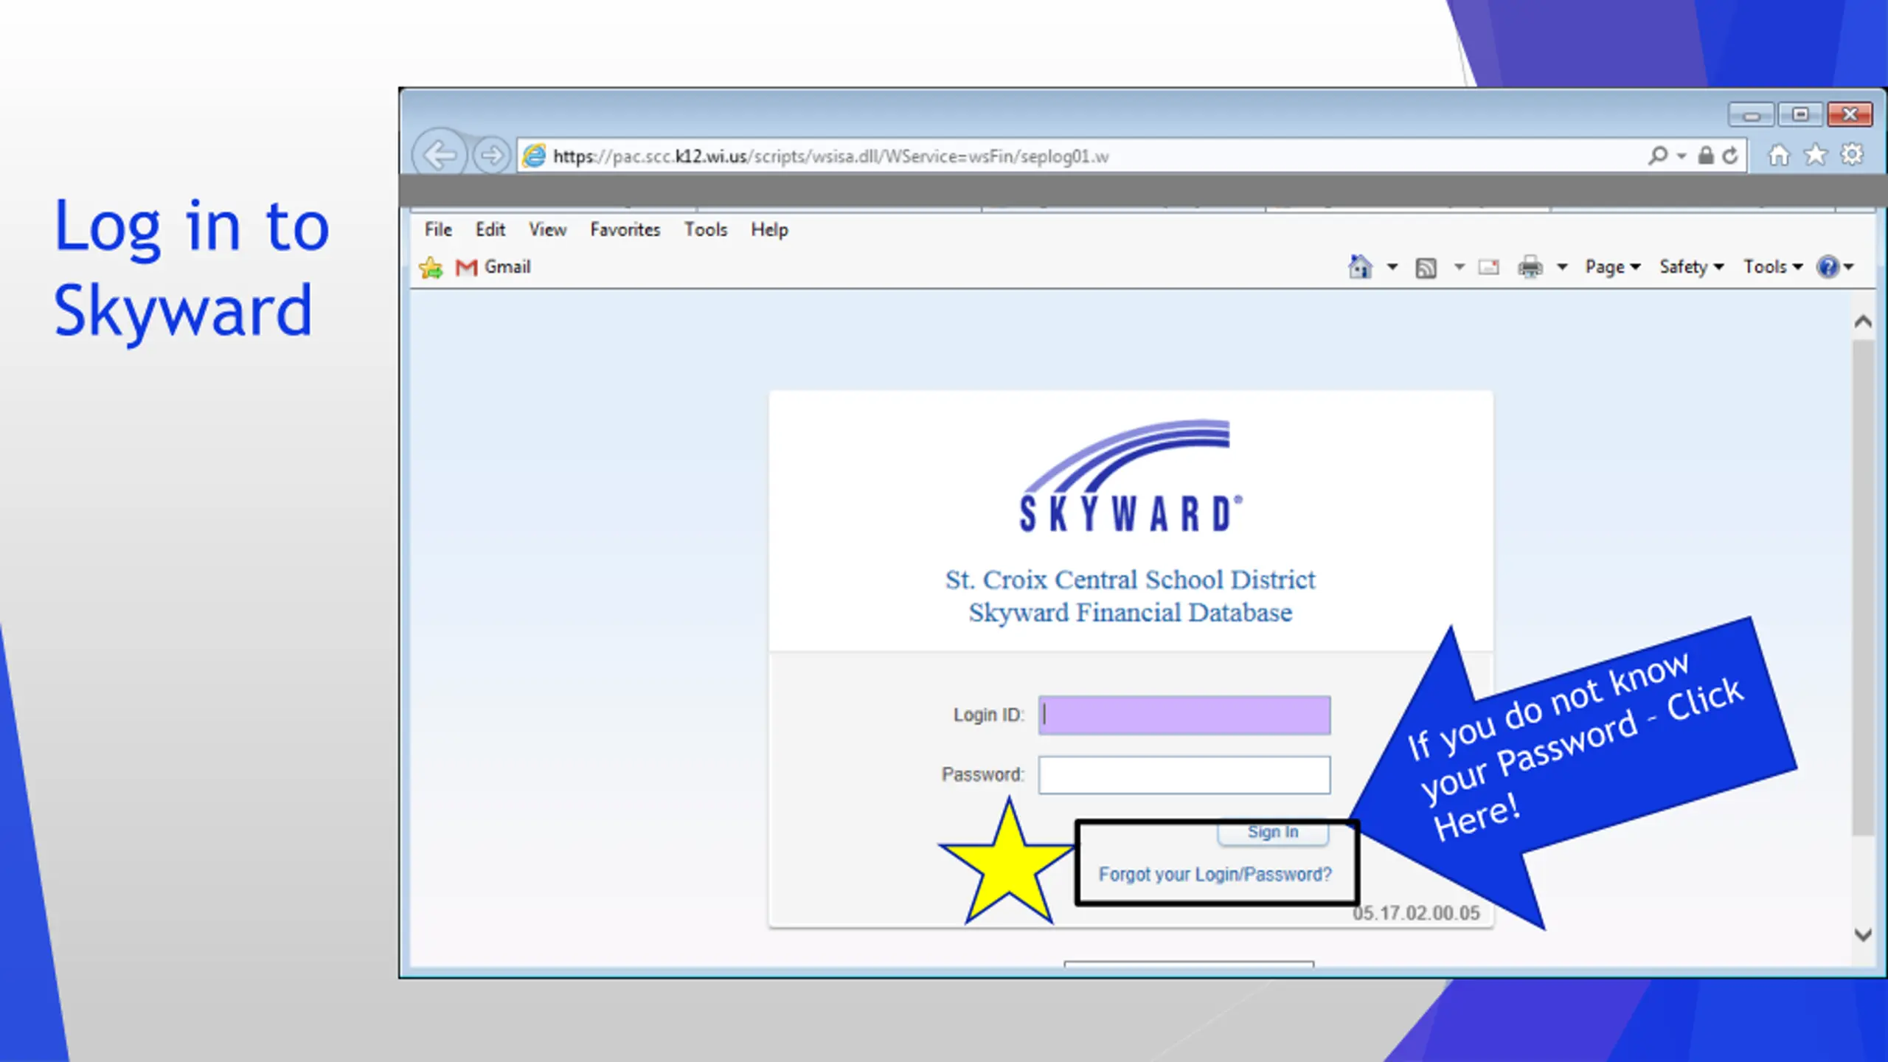Go forward with the browser Forward arrow
Viewport: 1888px width, 1062px height.
(491, 156)
